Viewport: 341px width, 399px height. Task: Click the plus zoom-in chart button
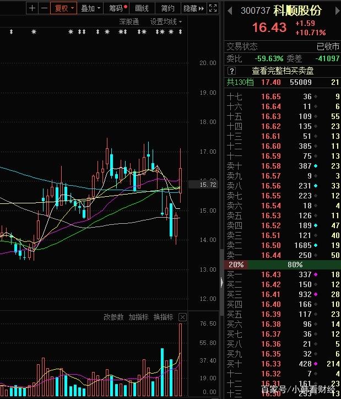pos(32,8)
